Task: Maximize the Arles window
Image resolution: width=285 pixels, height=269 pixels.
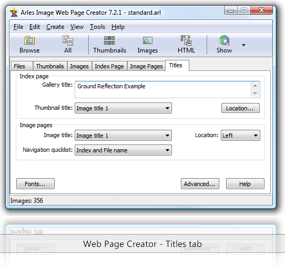Action: [x=244, y=11]
